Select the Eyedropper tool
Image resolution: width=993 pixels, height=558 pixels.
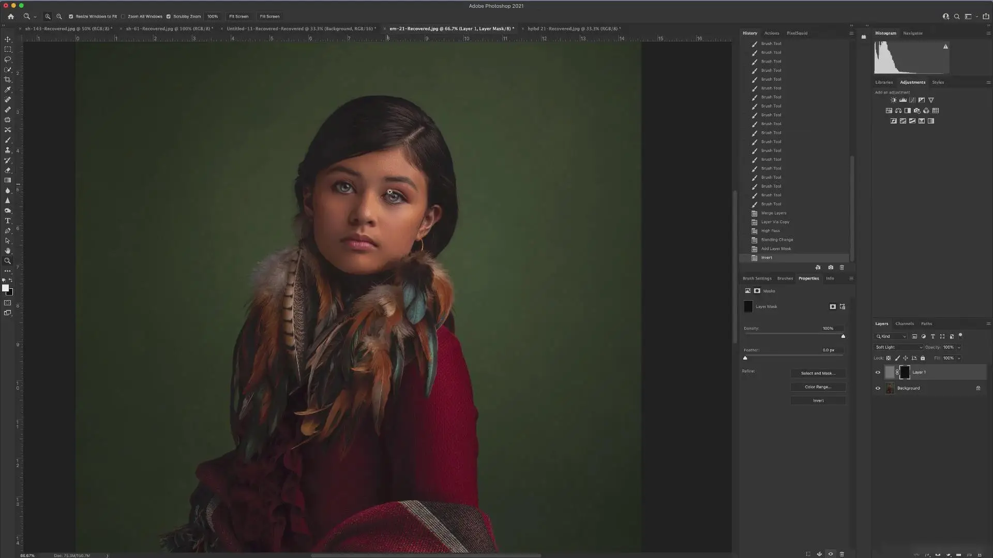coord(8,89)
